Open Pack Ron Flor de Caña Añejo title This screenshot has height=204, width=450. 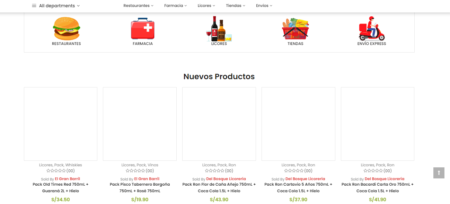(219, 187)
